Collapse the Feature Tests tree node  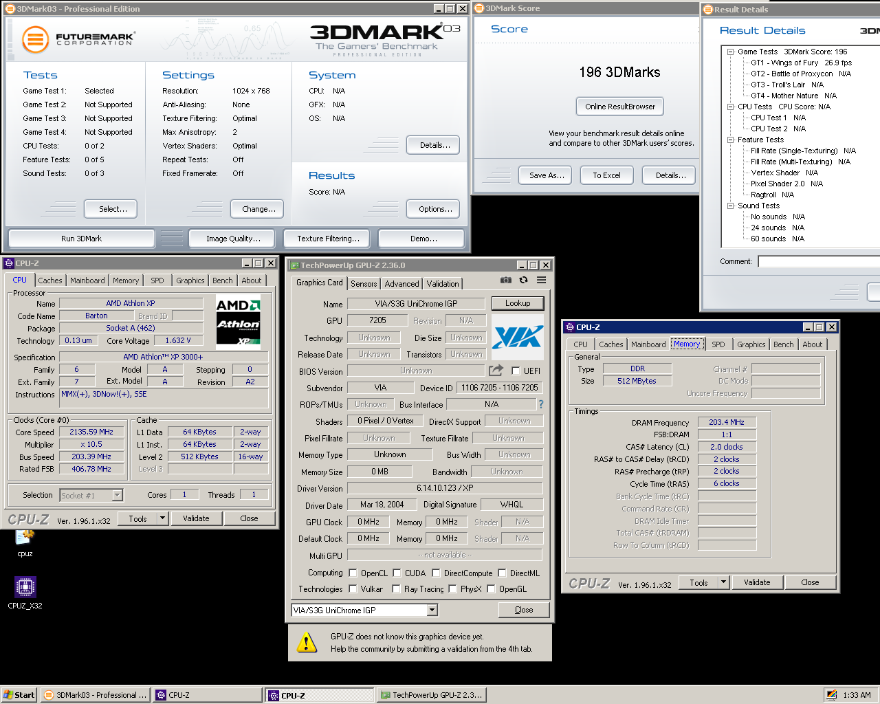pos(731,140)
